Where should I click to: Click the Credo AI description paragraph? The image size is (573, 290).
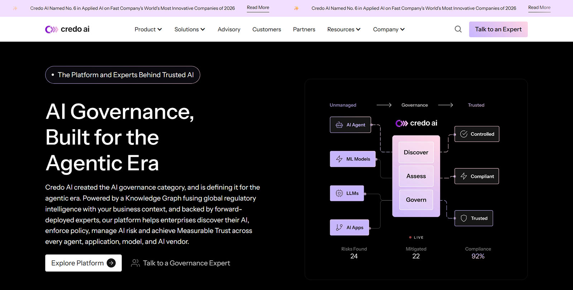[153, 214]
